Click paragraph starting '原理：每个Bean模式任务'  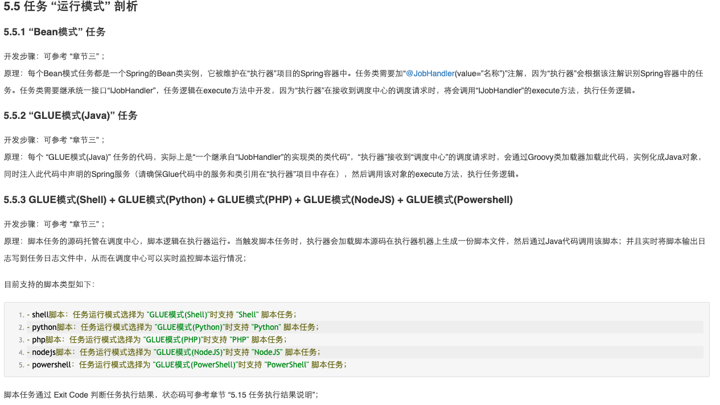point(354,82)
